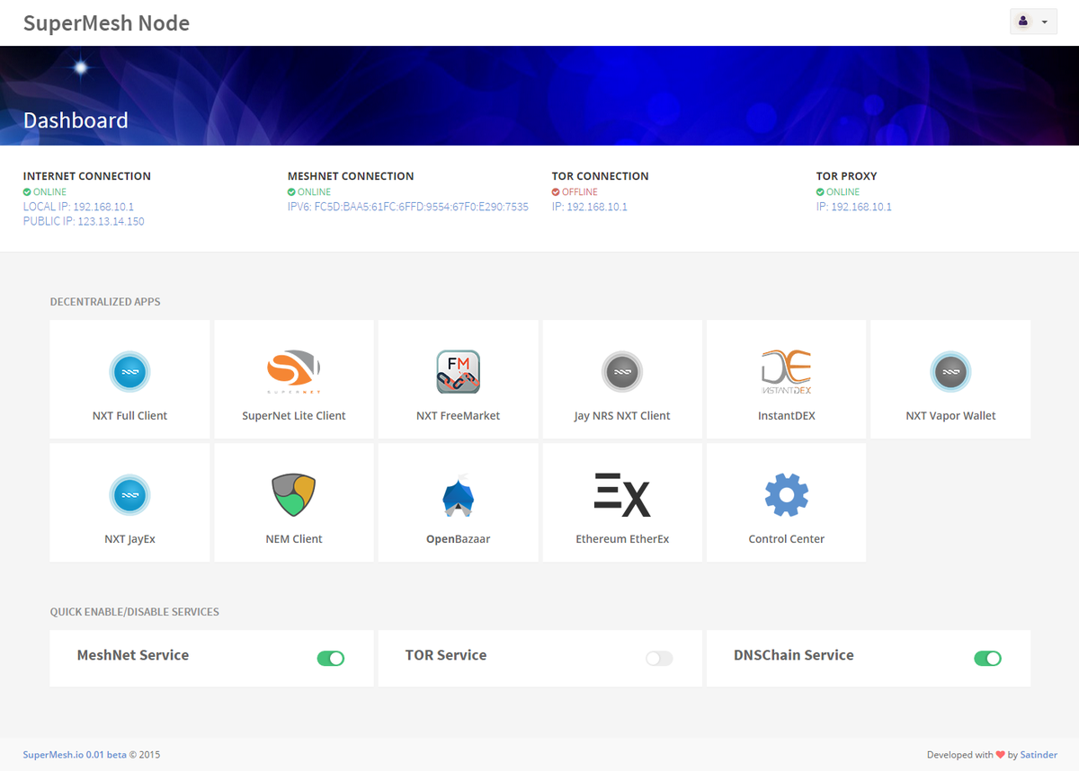1079x771 pixels.
Task: Click the heart icon in the footer
Action: 1001,755
